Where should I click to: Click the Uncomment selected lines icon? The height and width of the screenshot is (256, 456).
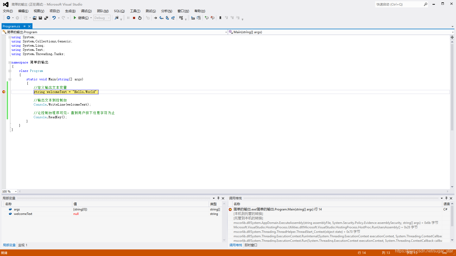[x=212, y=18]
